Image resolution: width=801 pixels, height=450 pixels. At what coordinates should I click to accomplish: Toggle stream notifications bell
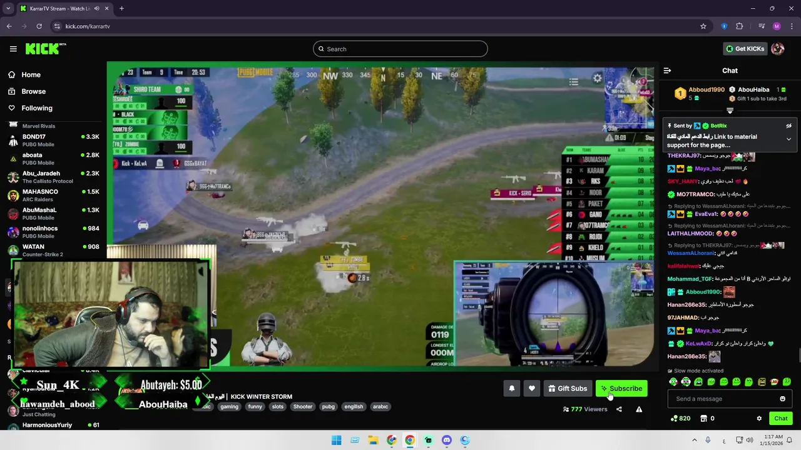(x=512, y=389)
